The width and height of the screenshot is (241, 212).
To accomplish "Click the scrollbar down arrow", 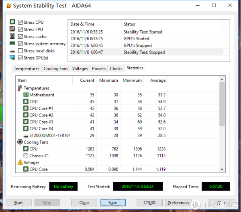I will pyautogui.click(x=222, y=169).
